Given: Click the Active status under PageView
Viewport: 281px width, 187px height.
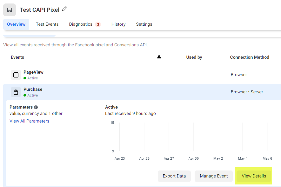Looking at the screenshot, I should pyautogui.click(x=31, y=78).
